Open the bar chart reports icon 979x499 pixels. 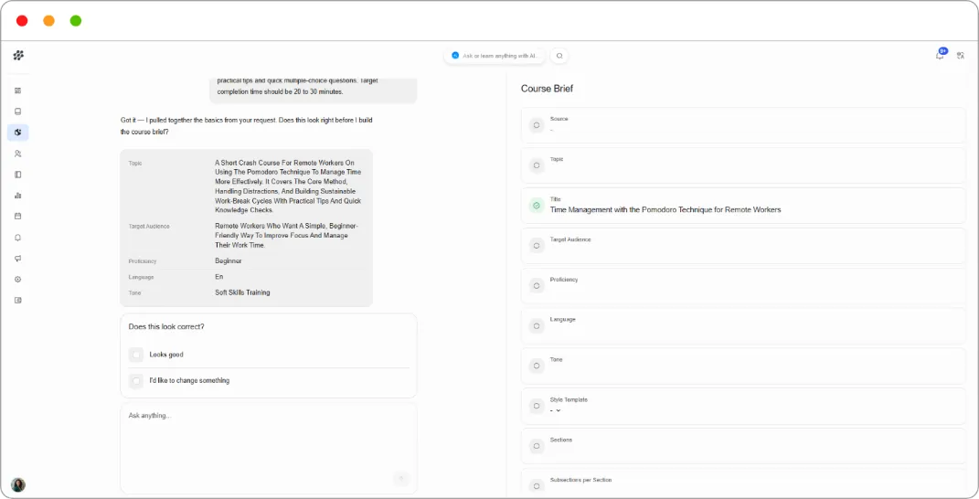point(18,196)
